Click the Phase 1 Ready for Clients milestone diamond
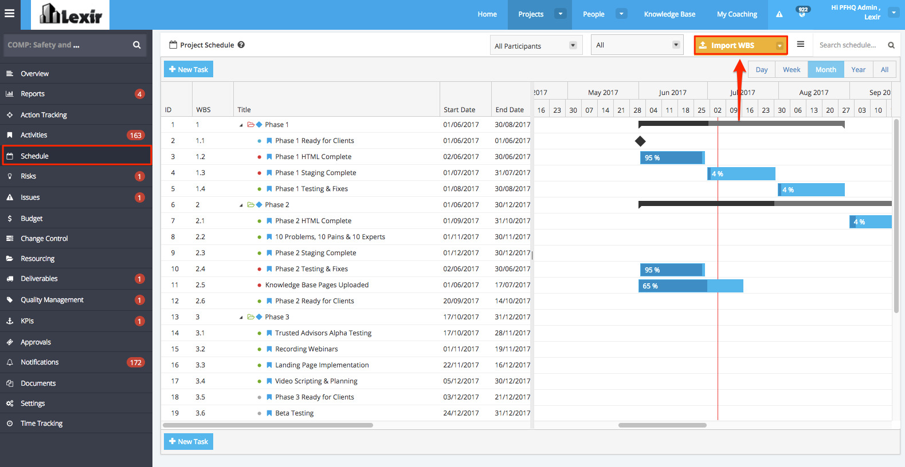 [x=640, y=141]
